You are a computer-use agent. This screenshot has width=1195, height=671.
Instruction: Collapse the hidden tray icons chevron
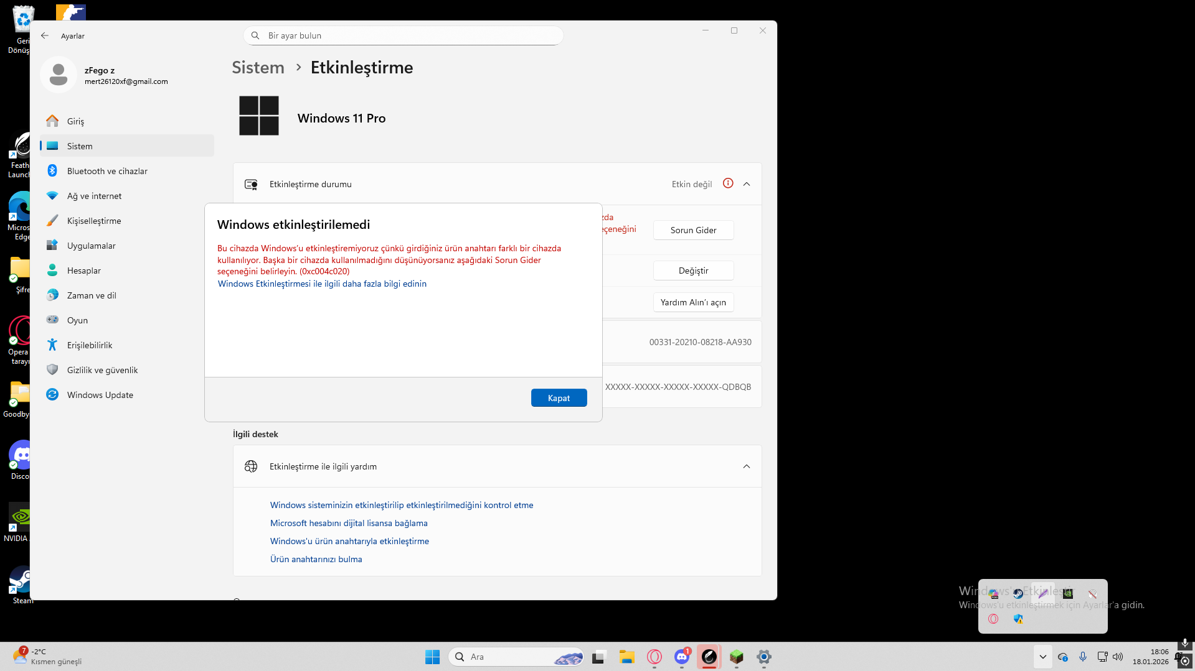click(1043, 657)
